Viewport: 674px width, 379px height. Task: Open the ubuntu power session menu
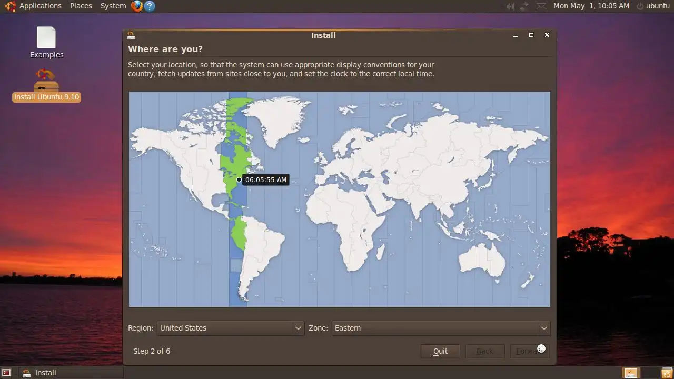tap(653, 6)
